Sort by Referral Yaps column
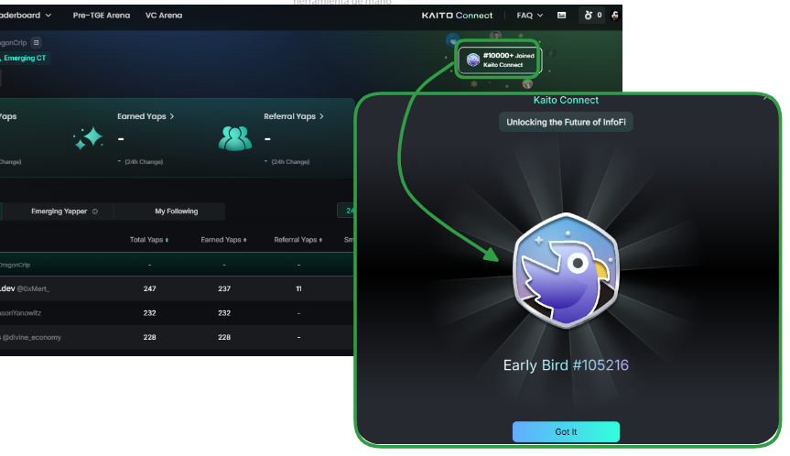The width and height of the screenshot is (790, 456). click(298, 240)
